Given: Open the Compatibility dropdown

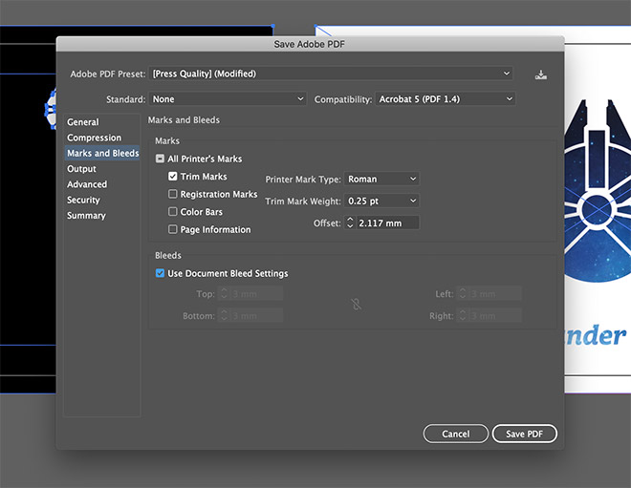Looking at the screenshot, I should (x=446, y=99).
